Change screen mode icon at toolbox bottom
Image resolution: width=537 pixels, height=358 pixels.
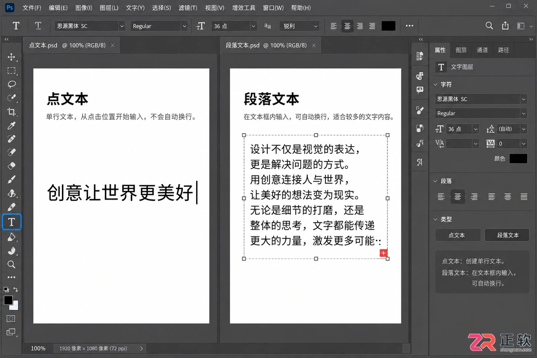[x=11, y=332]
